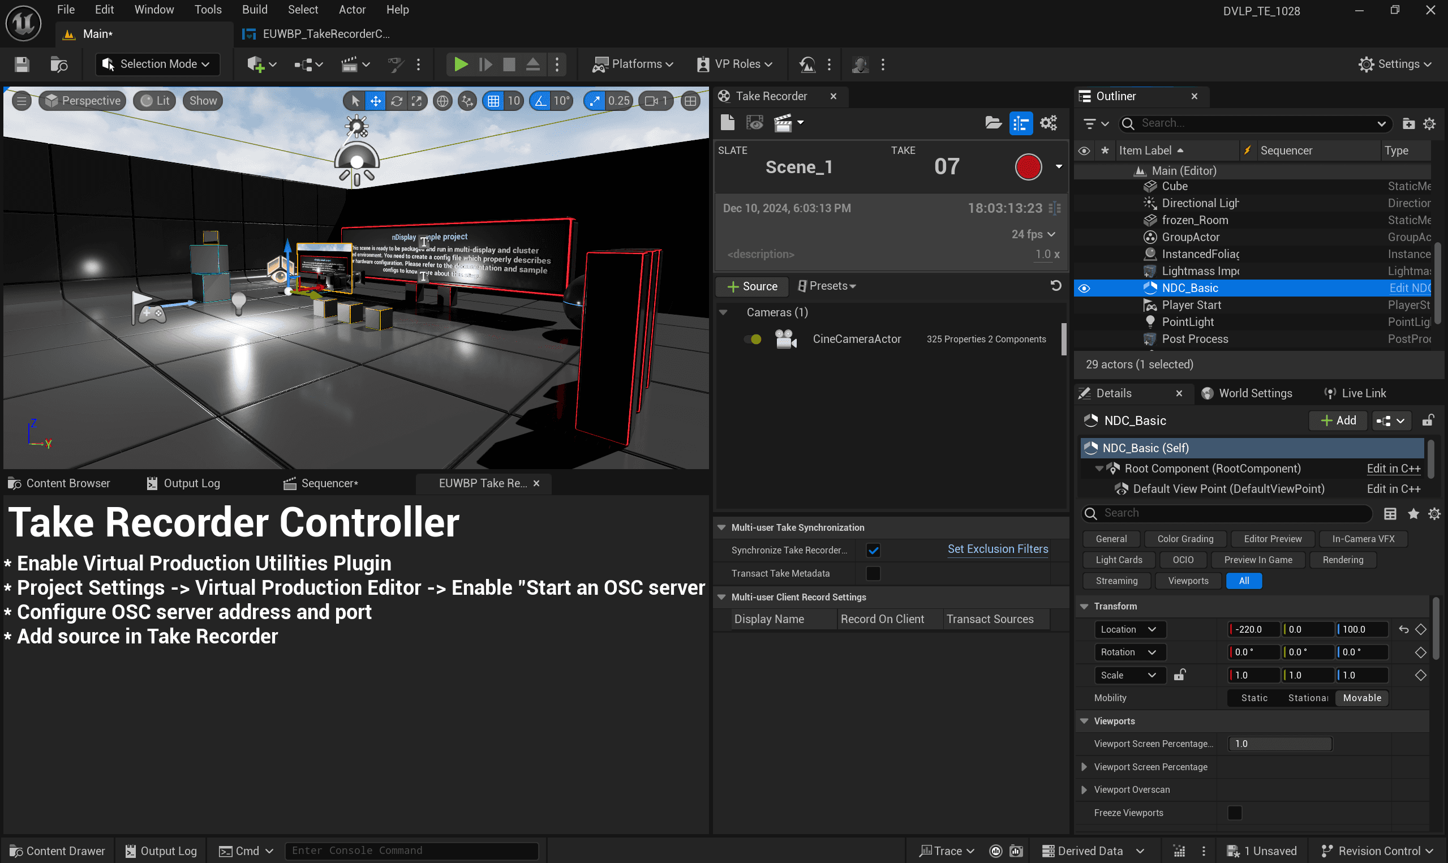This screenshot has width=1448, height=863.
Task: Click the Set Exclusion Filters link
Action: pos(998,549)
